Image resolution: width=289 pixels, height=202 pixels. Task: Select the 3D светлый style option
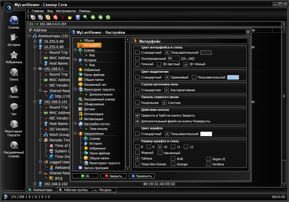pyautogui.click(x=159, y=64)
